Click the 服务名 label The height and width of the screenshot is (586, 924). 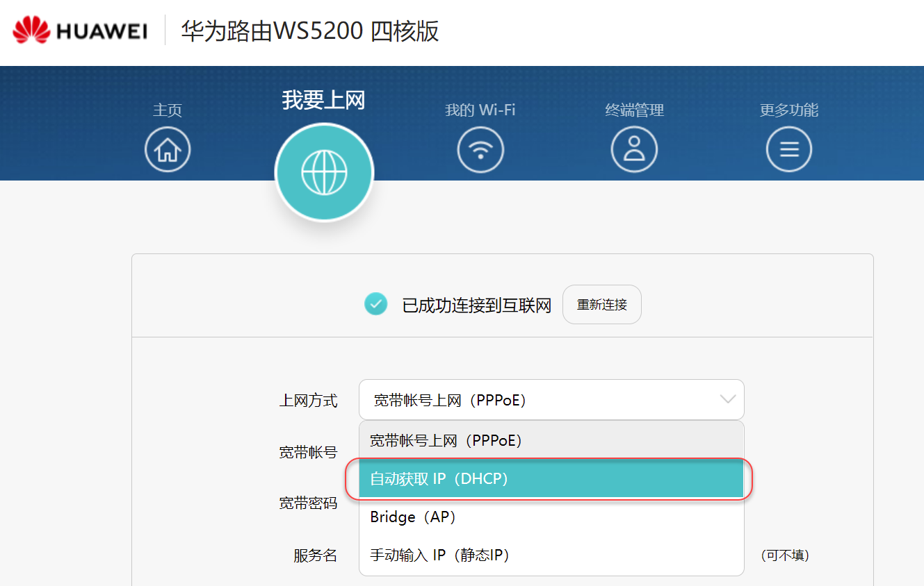coord(315,555)
